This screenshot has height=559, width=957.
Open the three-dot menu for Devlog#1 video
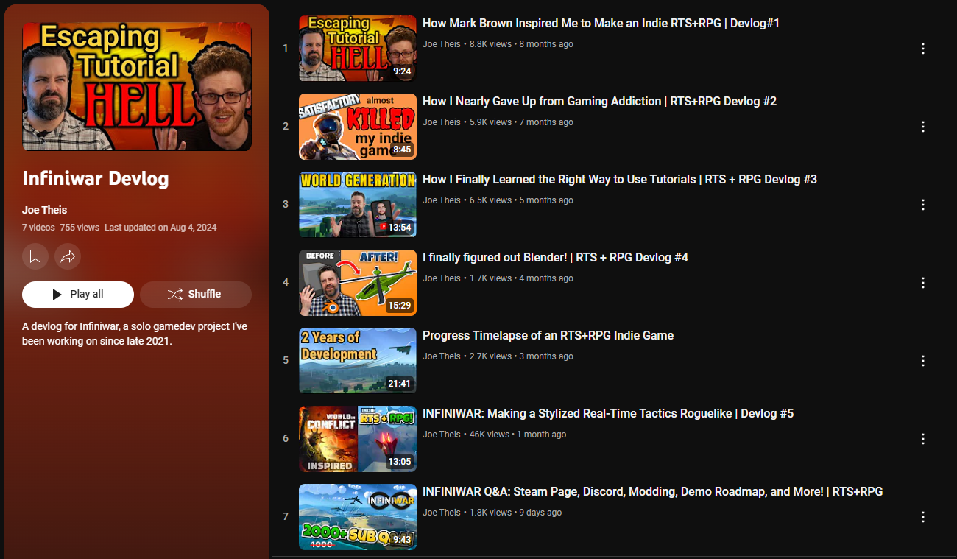[922, 49]
